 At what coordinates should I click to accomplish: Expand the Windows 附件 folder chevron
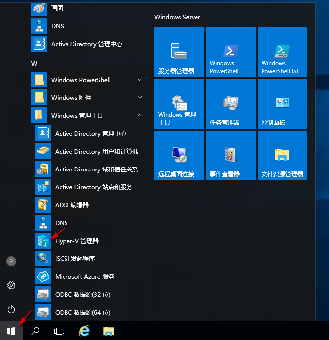[140, 97]
